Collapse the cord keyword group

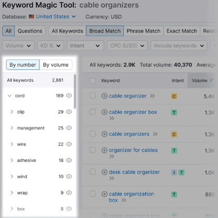(x=9, y=96)
